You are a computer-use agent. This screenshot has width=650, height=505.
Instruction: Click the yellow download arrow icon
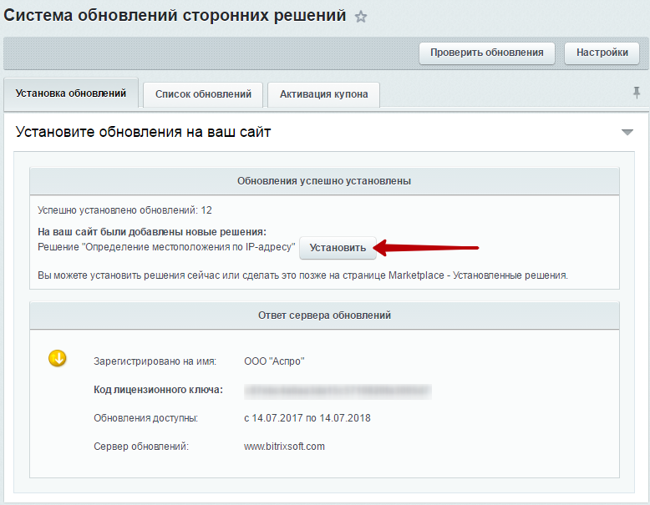coord(58,358)
